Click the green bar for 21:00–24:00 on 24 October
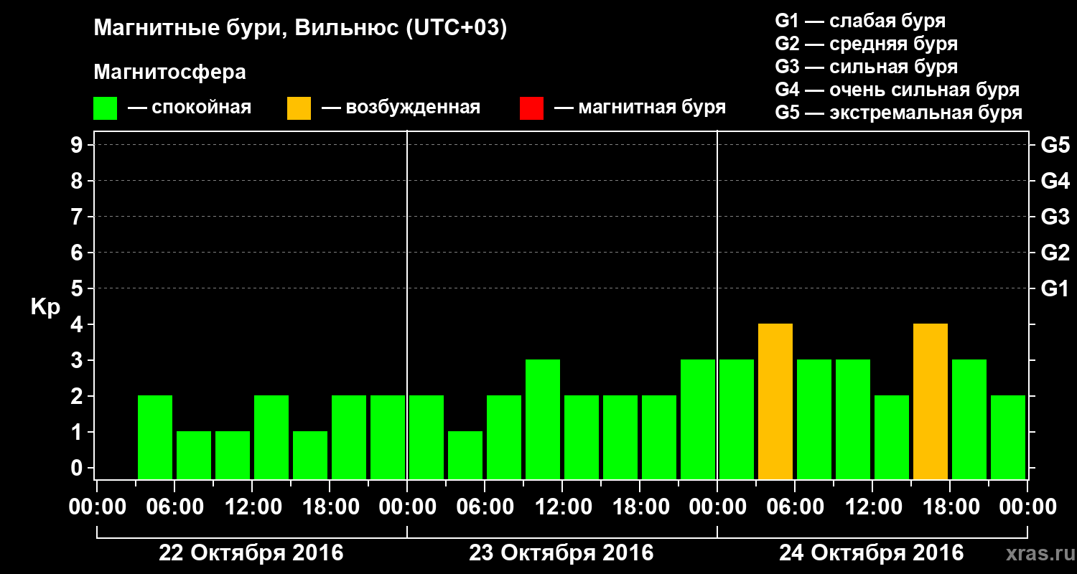The width and height of the screenshot is (1077, 574). pos(1008,438)
